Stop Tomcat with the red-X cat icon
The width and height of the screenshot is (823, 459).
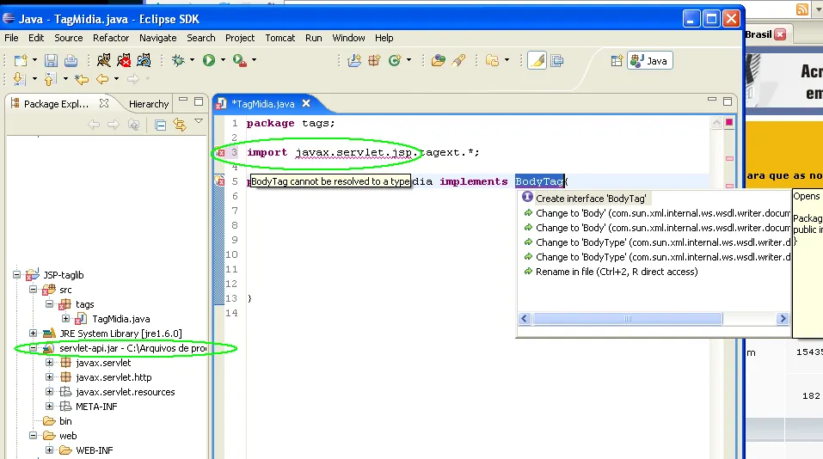tap(124, 60)
